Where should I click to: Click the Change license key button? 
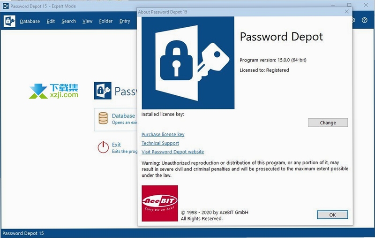[x=328, y=123]
